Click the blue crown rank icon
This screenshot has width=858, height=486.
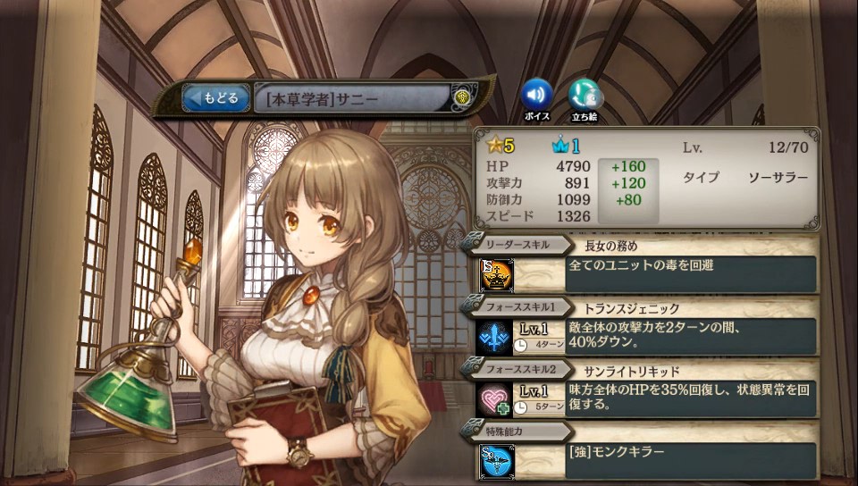coord(560,146)
